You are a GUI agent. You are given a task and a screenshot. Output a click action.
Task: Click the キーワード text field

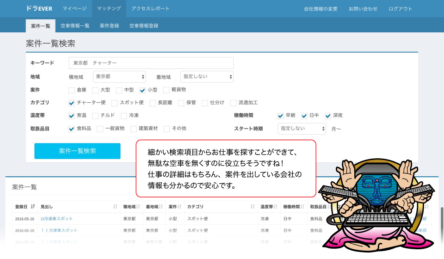pos(151,63)
